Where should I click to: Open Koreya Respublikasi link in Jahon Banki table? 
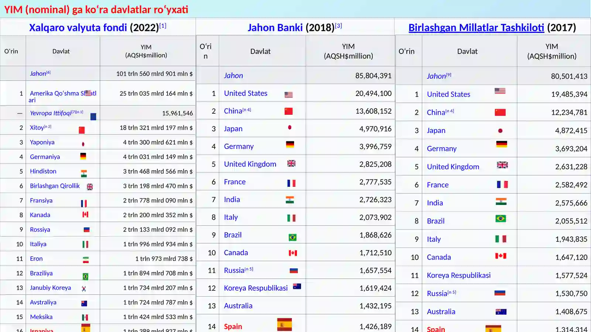click(256, 288)
